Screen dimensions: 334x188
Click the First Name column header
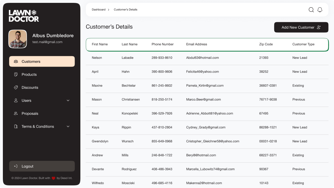(x=100, y=44)
